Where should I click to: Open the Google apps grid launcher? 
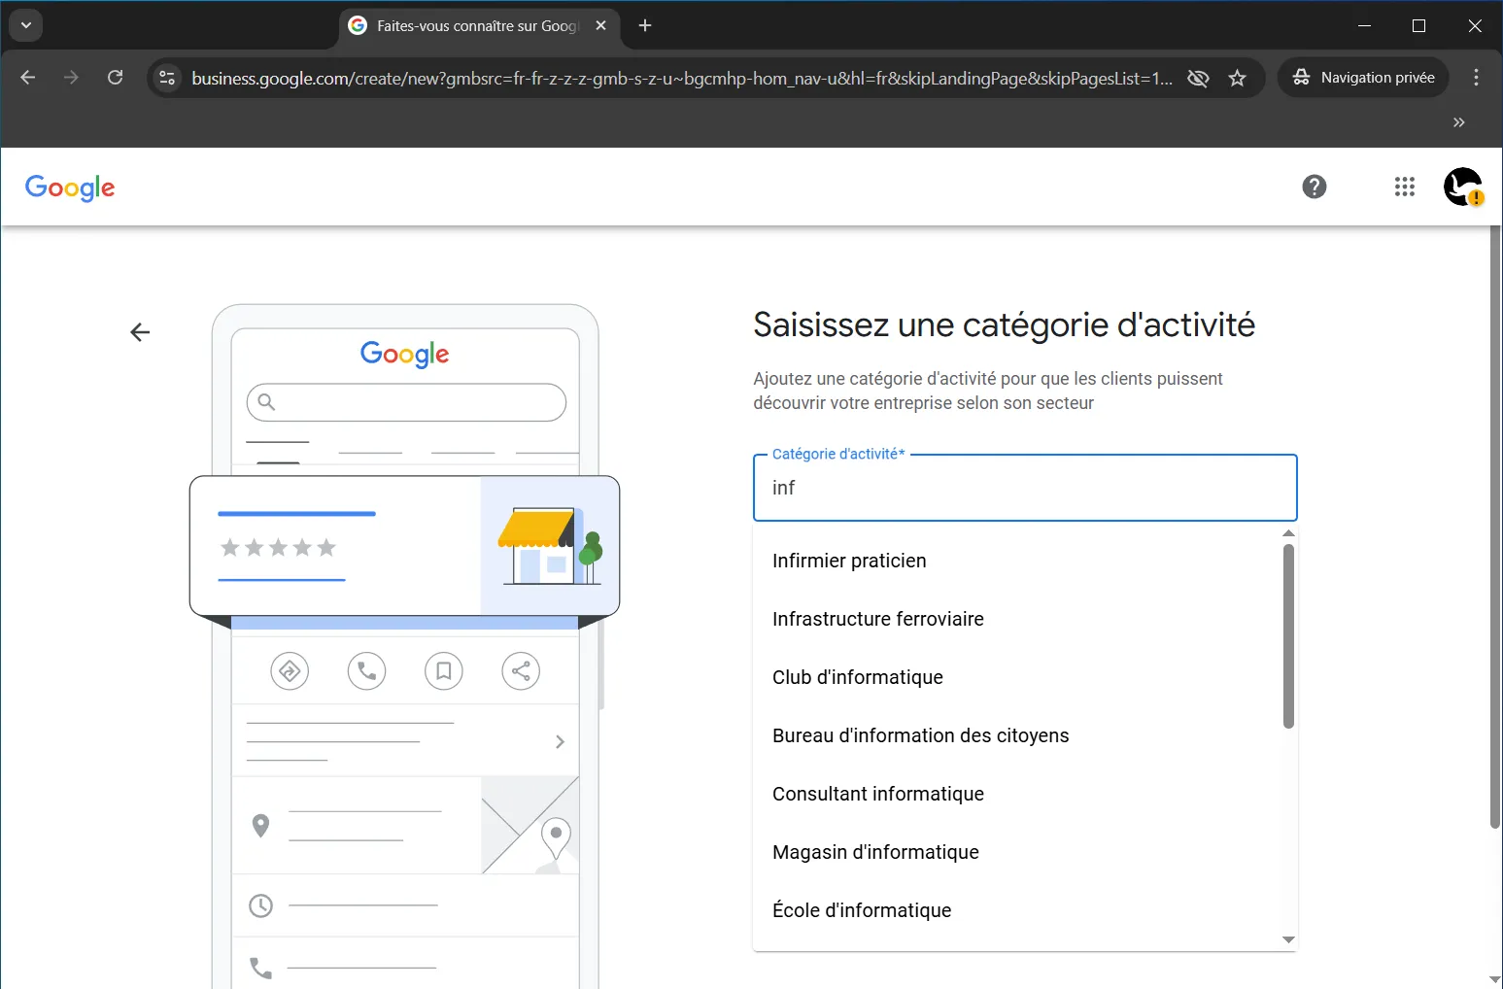[x=1404, y=187]
